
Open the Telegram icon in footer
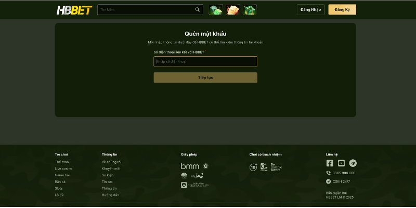click(353, 163)
